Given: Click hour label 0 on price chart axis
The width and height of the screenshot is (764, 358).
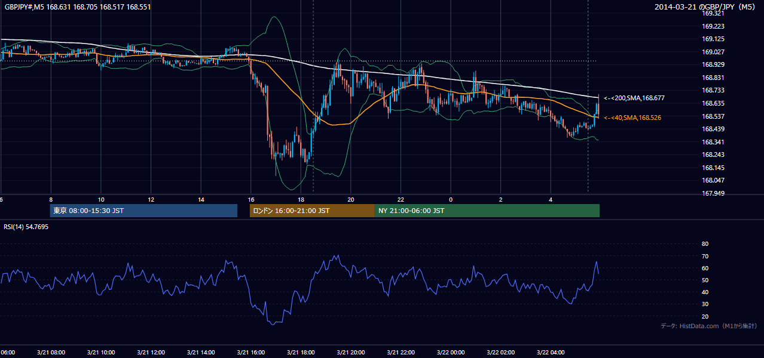Looking at the screenshot, I should [451, 200].
